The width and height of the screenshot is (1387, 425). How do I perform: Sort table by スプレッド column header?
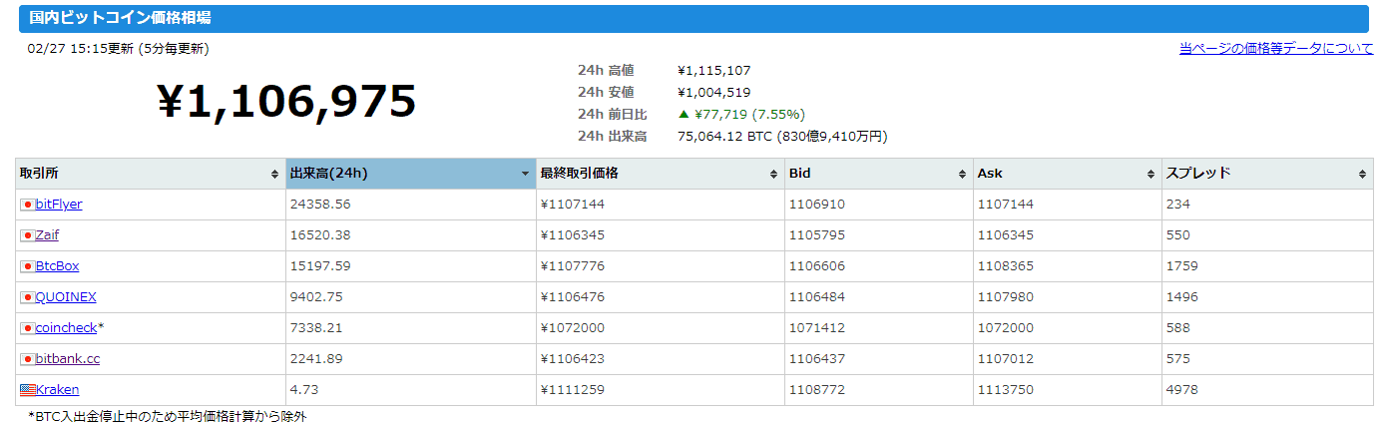(x=1267, y=174)
